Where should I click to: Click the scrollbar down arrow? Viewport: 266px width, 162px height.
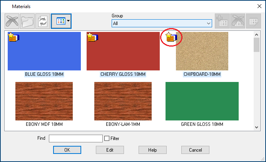pos(256,127)
